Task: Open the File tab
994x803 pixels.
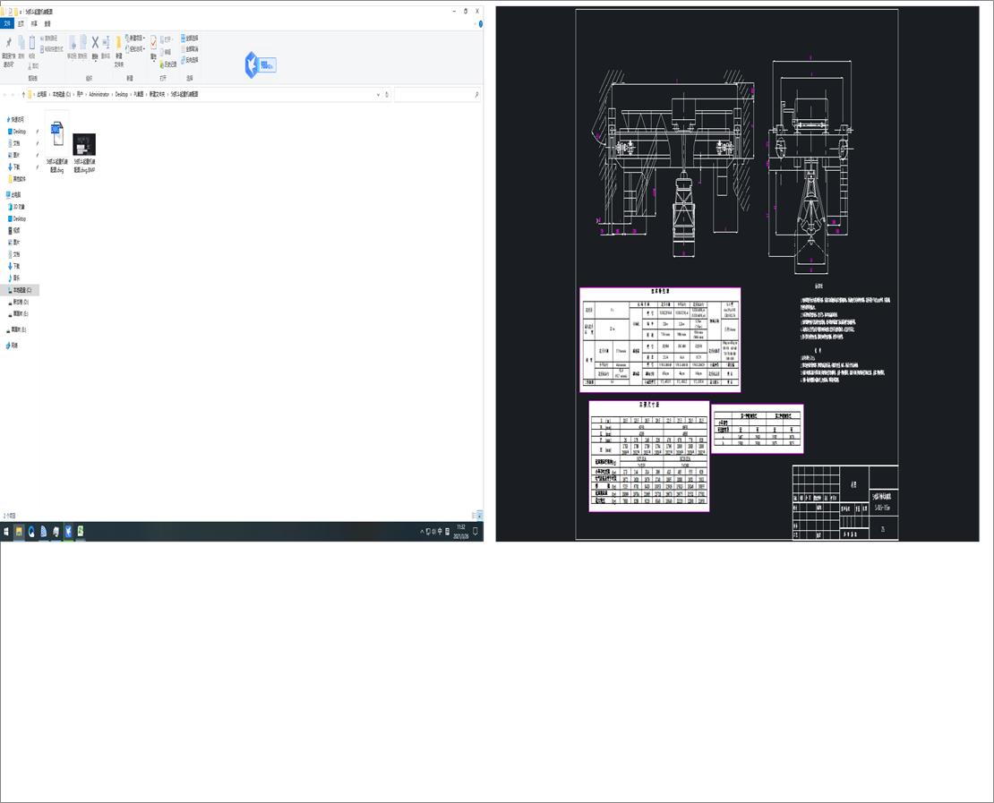Action: click(x=7, y=24)
